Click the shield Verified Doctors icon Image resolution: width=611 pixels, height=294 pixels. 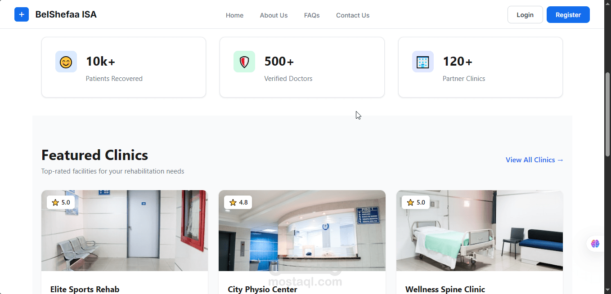point(244,62)
